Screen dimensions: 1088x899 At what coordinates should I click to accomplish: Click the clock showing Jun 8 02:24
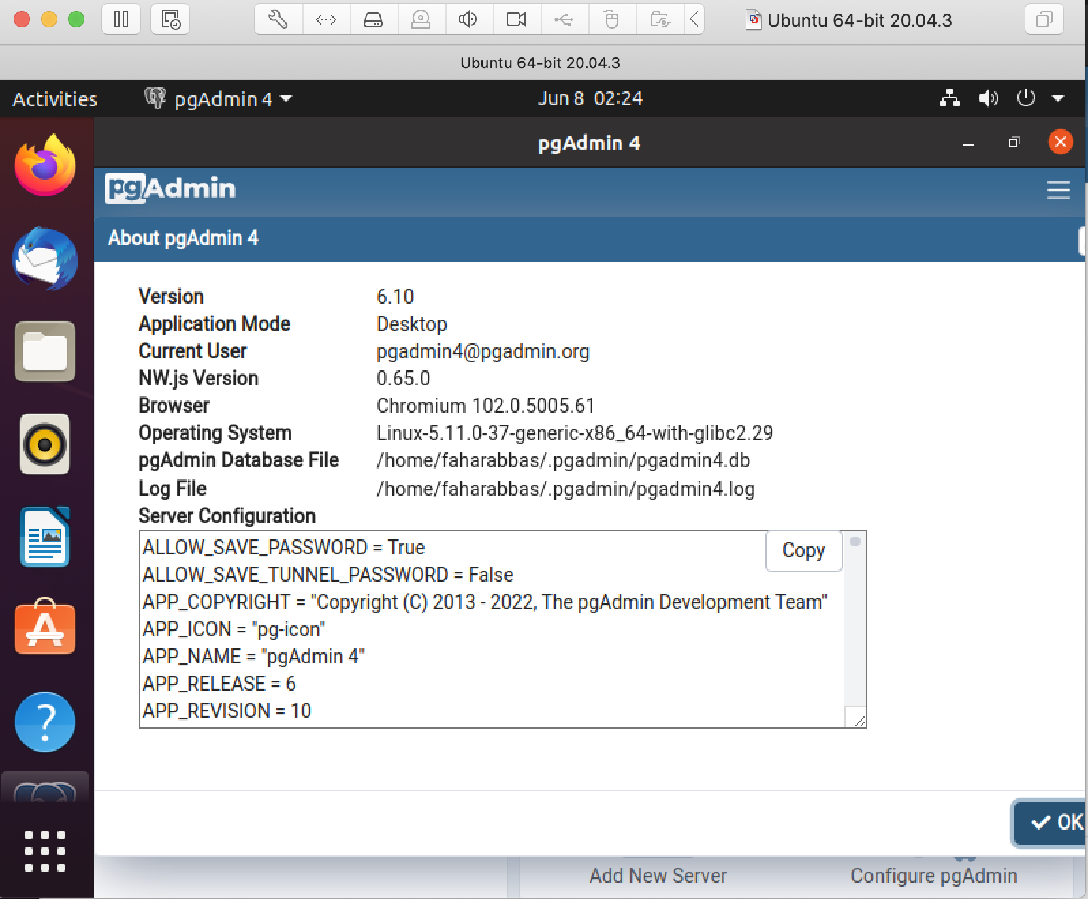click(590, 98)
